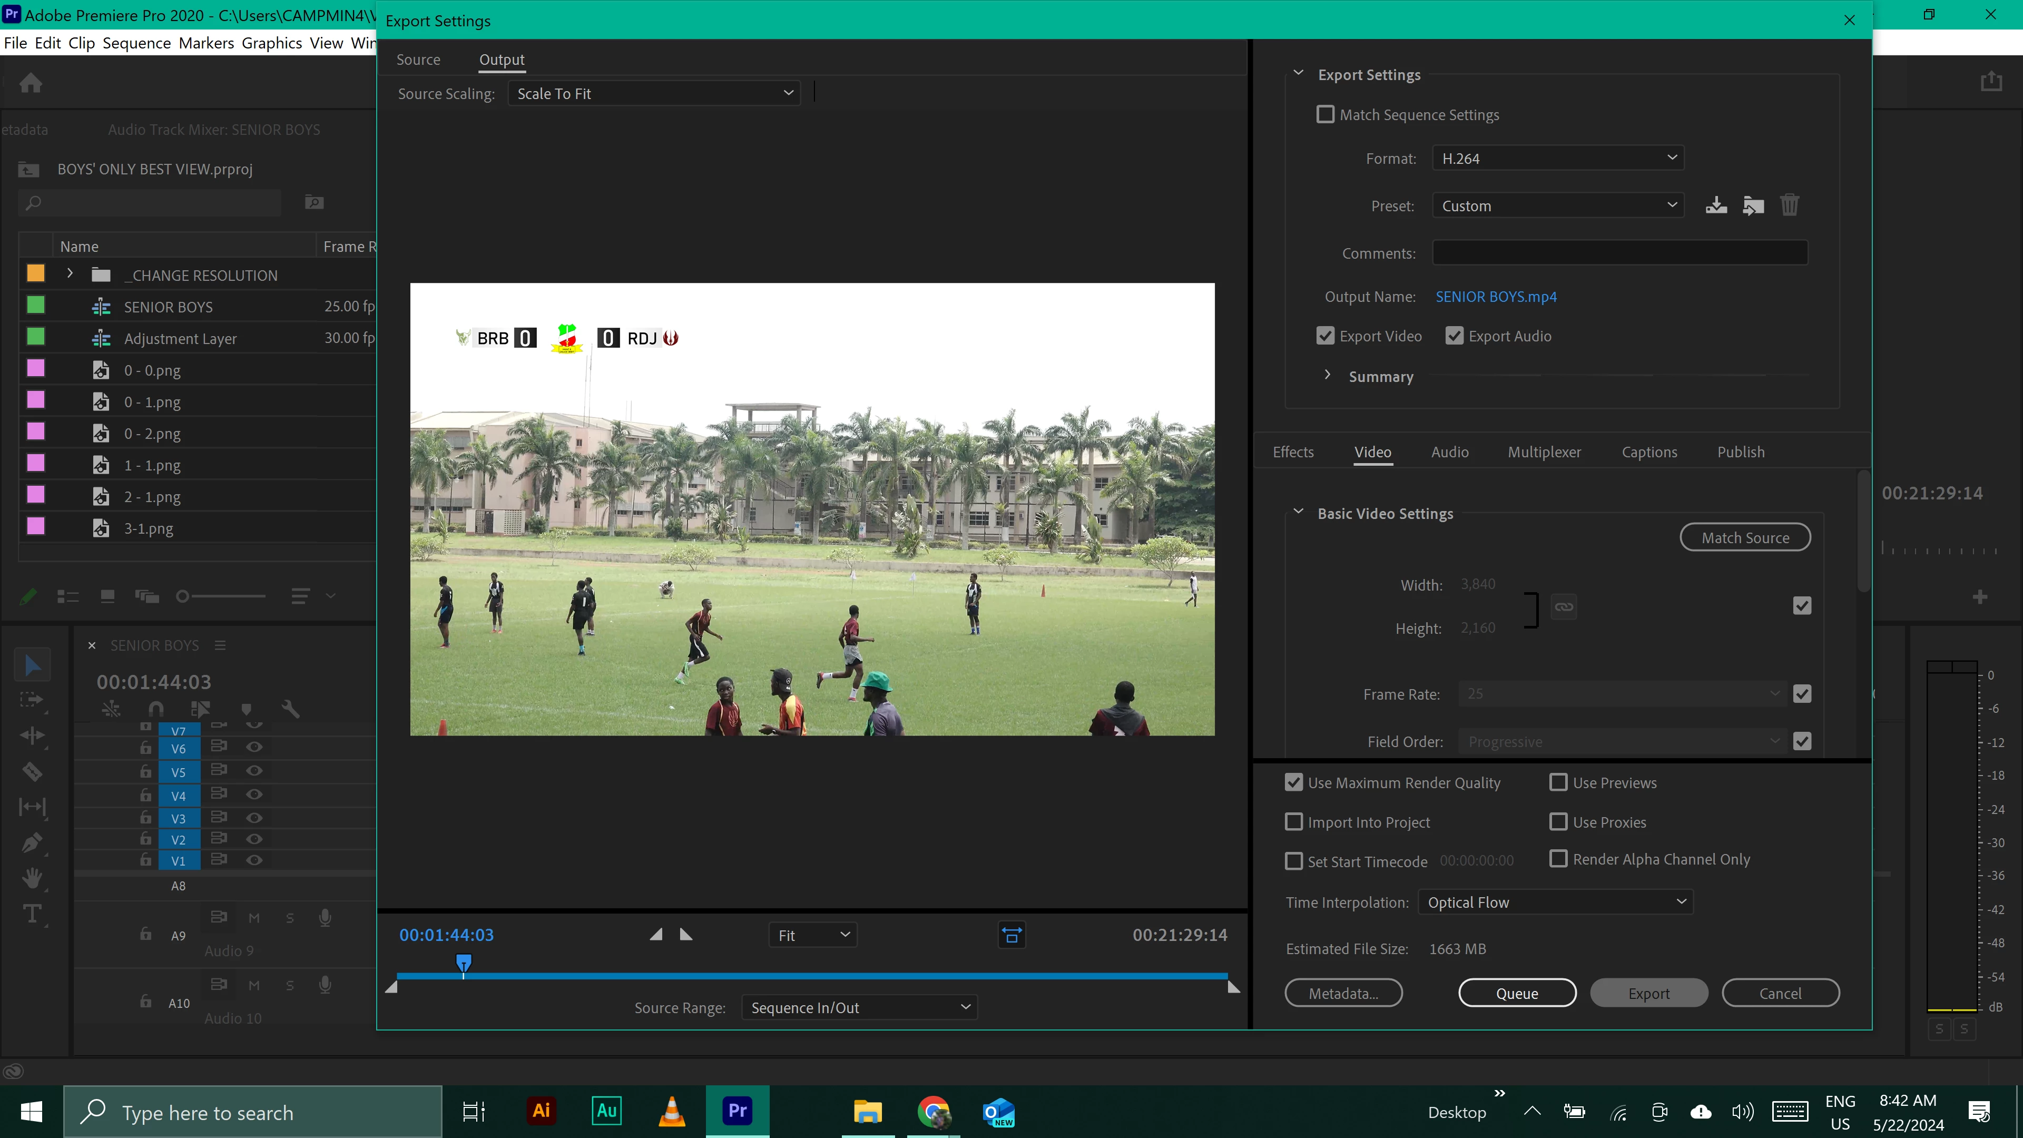2023x1138 pixels.
Task: Click the Comments input field
Action: (x=1619, y=253)
